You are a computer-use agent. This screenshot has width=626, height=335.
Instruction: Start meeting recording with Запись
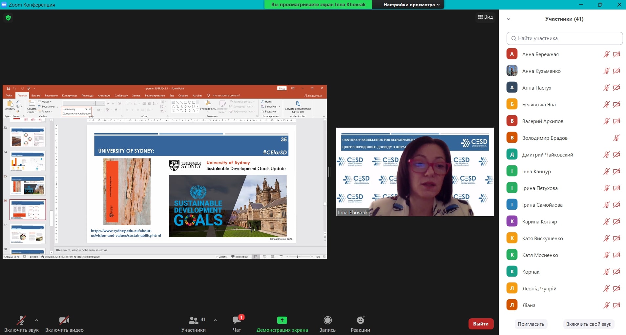pyautogui.click(x=327, y=324)
